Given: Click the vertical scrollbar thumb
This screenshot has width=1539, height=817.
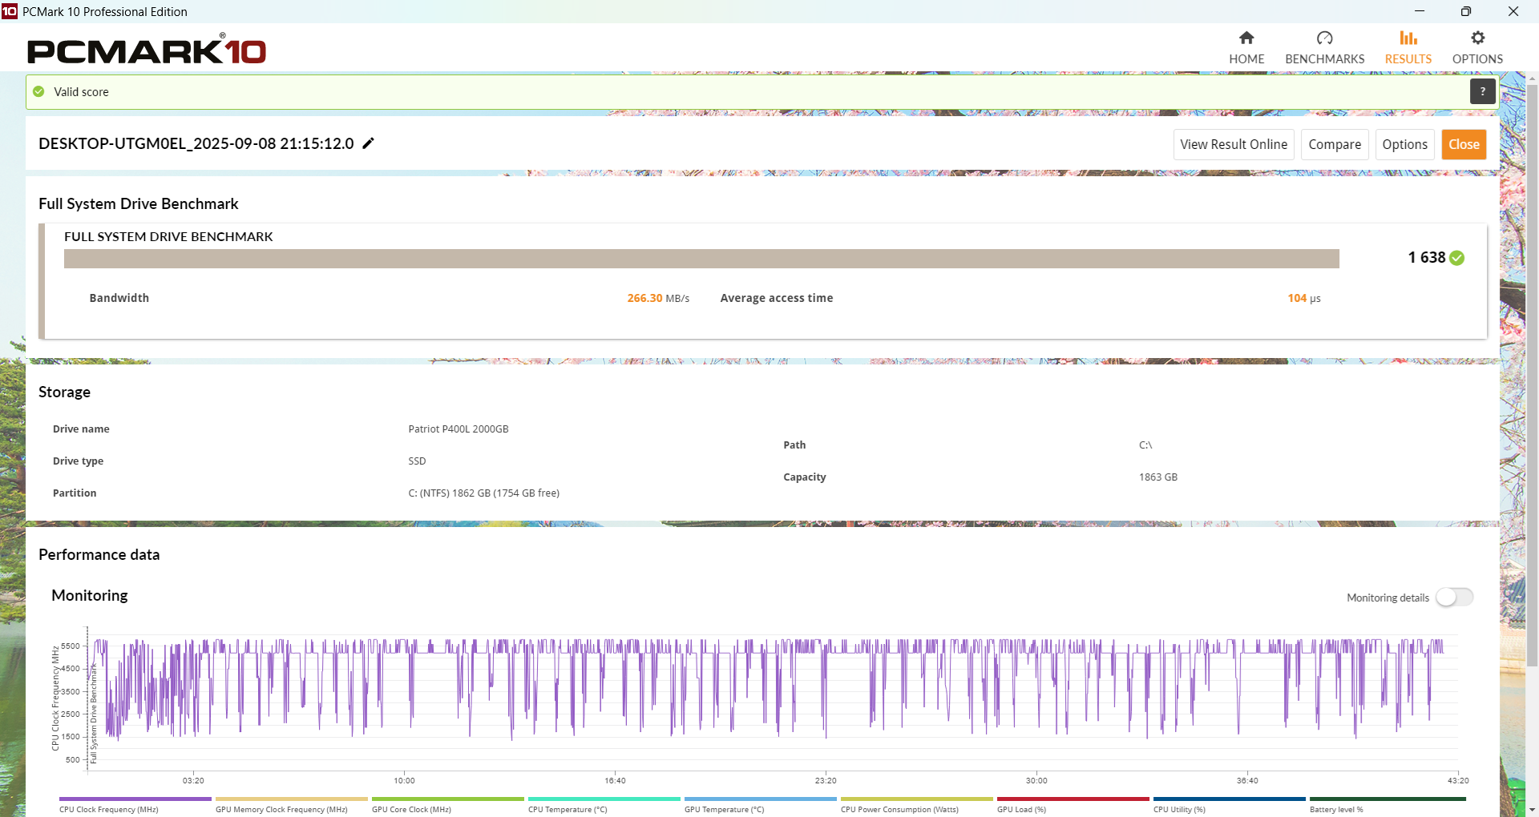Looking at the screenshot, I should pyautogui.click(x=1532, y=376).
